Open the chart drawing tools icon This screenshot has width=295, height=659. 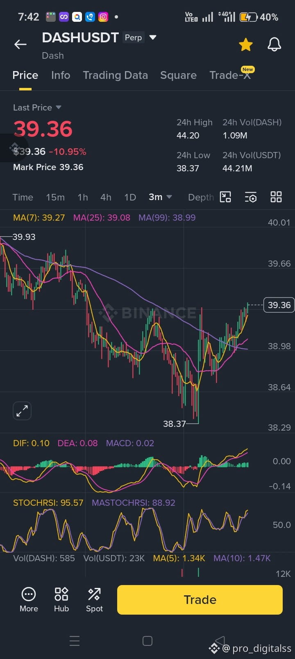pos(225,197)
